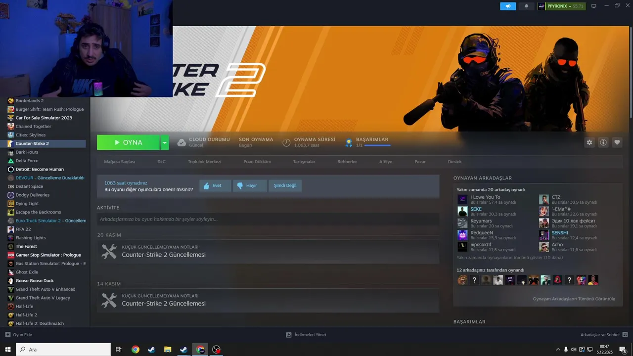Open the notifications bell

[526, 6]
